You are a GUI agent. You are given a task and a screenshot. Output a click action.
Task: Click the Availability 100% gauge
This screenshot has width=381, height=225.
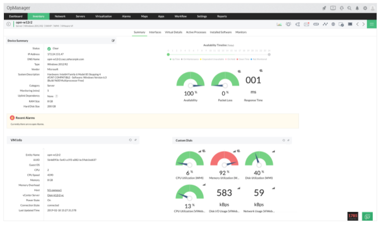tap(190, 80)
